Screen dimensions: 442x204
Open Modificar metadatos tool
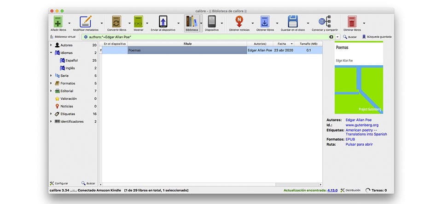85,22
